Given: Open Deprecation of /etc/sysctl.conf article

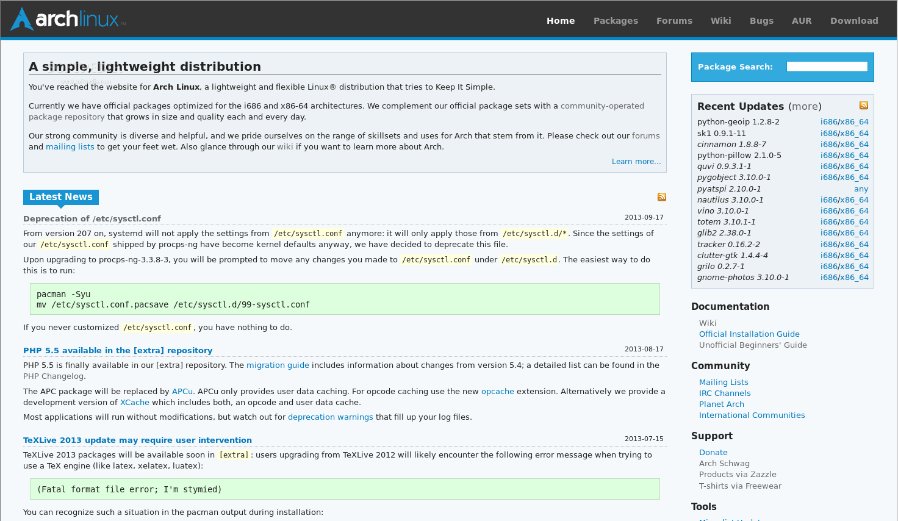Looking at the screenshot, I should pyautogui.click(x=92, y=218).
